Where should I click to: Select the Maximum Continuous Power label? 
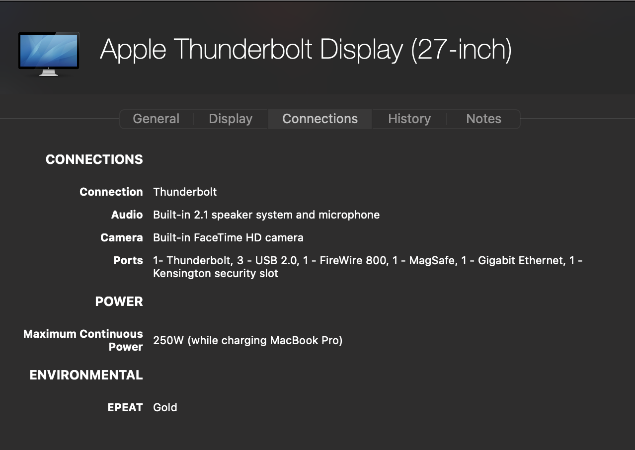pyautogui.click(x=83, y=340)
